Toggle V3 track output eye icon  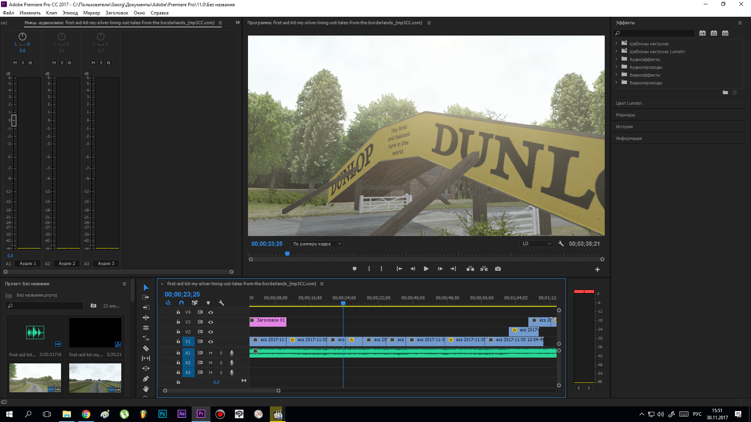(210, 322)
